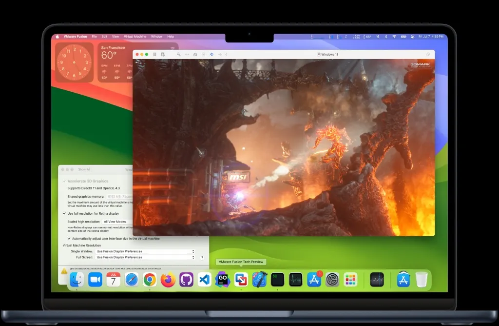This screenshot has height=326, width=499.
Task: Toggle the Accelerate 3D Graphics checkbox
Action: coord(64,181)
